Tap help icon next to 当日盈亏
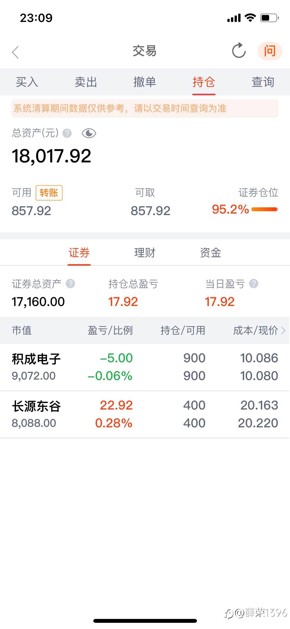The height and width of the screenshot is (629, 290). (x=254, y=284)
